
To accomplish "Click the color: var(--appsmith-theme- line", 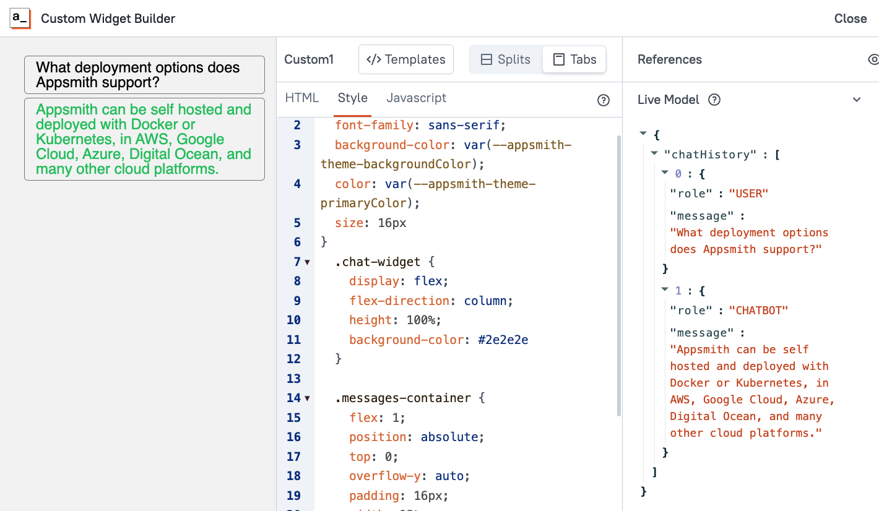I will (x=435, y=184).
